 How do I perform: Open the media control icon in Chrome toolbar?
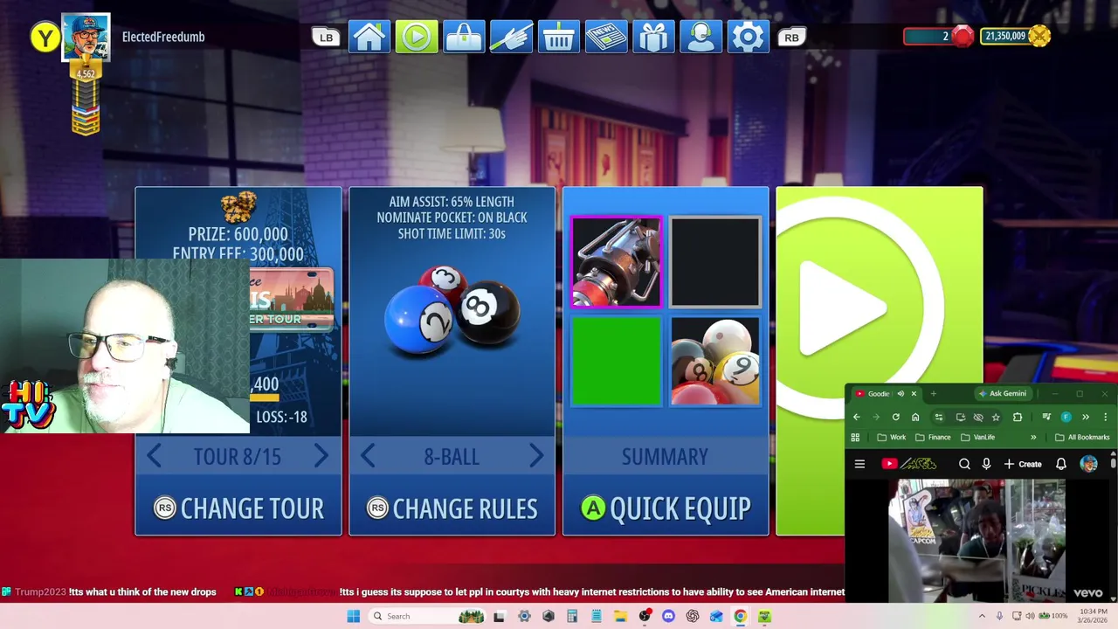1046,417
